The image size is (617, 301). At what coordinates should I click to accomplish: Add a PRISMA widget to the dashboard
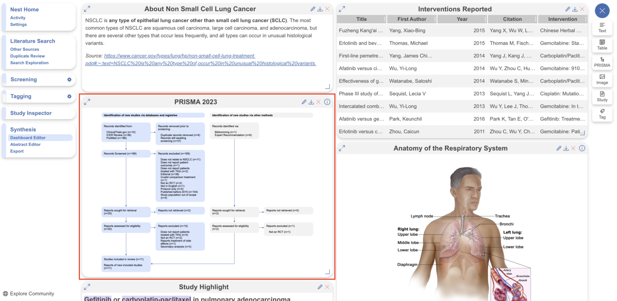(602, 62)
